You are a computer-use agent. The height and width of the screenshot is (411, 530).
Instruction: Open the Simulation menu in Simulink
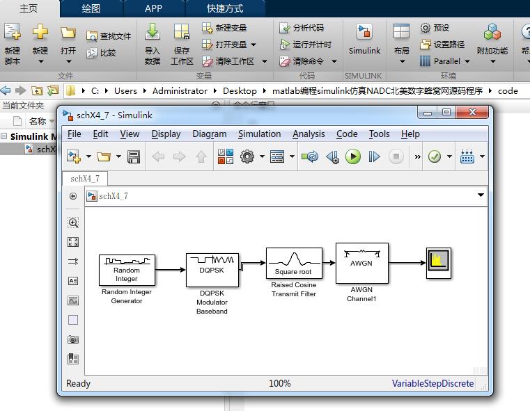click(260, 134)
